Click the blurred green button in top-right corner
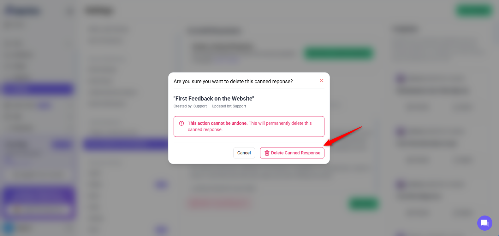Image resolution: width=499 pixels, height=236 pixels. click(x=474, y=11)
